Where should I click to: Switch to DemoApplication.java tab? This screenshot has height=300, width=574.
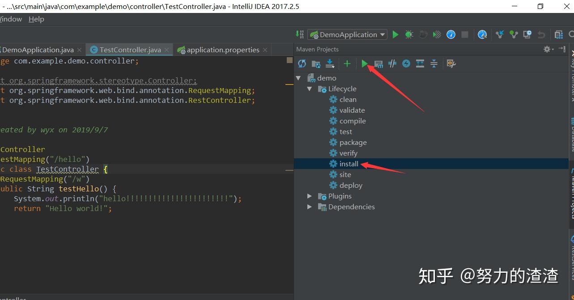pos(38,50)
